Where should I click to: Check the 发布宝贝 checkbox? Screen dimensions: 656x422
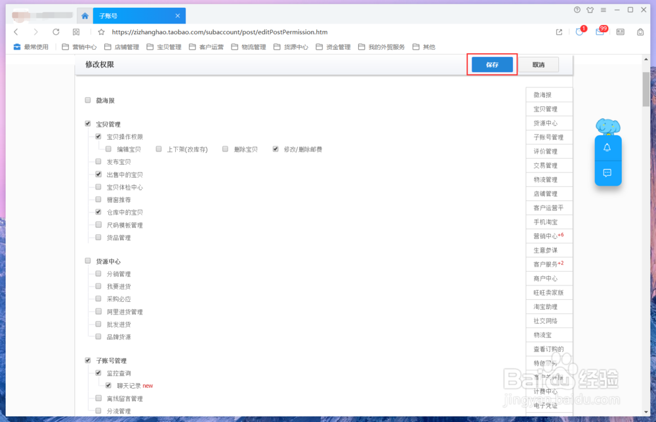tap(98, 161)
